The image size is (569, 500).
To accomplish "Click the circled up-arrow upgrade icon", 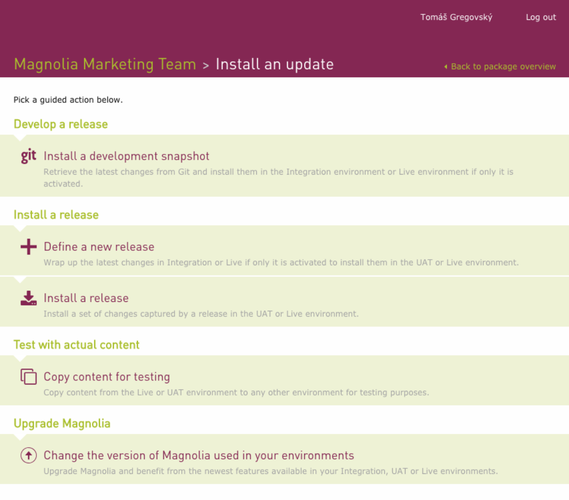I will click(28, 455).
